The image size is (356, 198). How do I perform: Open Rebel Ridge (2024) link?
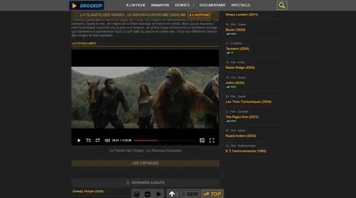[x=241, y=68]
